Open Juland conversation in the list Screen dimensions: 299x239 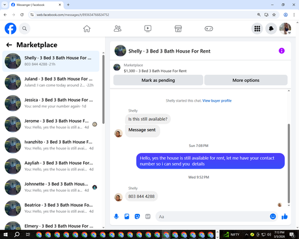click(51, 82)
